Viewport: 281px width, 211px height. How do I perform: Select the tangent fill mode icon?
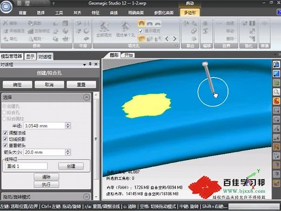tap(150, 23)
